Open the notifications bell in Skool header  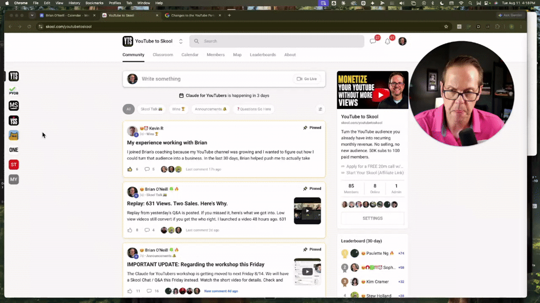click(388, 42)
